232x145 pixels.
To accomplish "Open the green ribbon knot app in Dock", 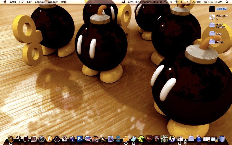I will pos(164,139).
